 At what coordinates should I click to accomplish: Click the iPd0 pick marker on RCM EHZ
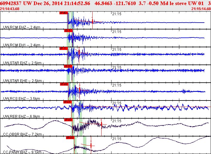tap(64, 13)
